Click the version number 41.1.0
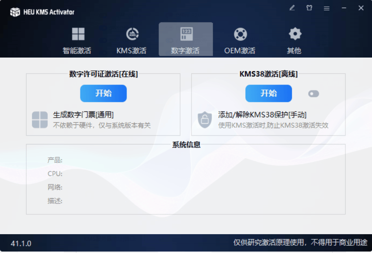Screen dimensions: 372x253 click(21, 244)
